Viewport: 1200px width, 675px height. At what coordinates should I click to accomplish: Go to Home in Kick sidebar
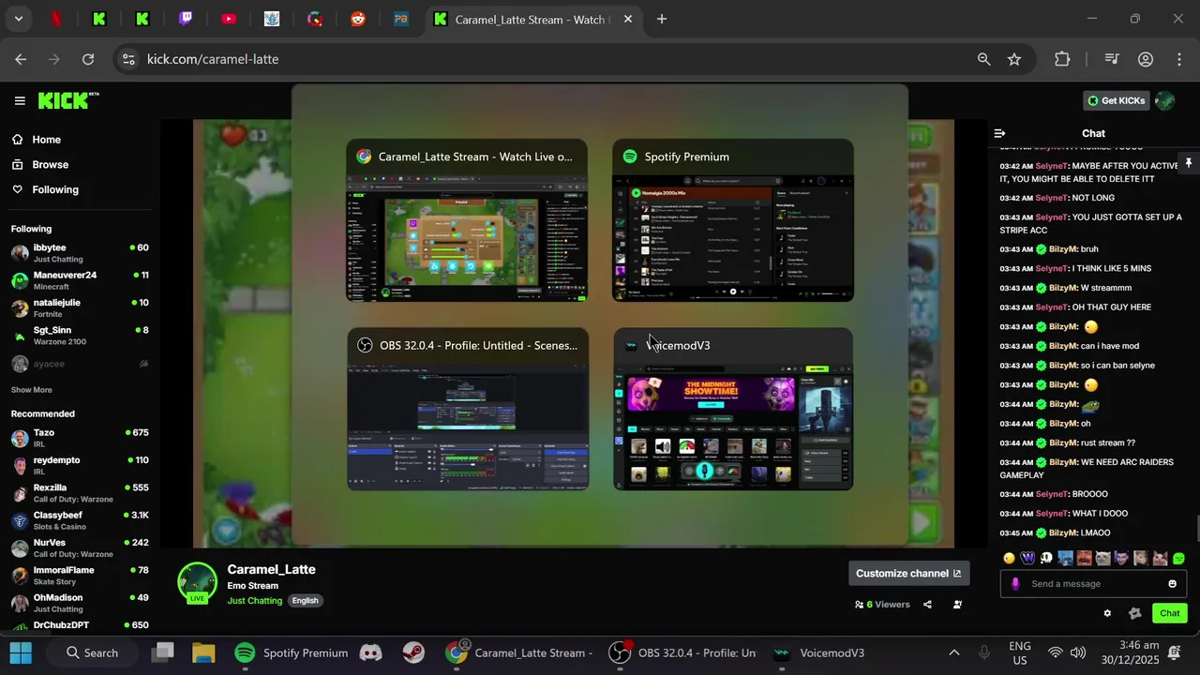point(37,140)
